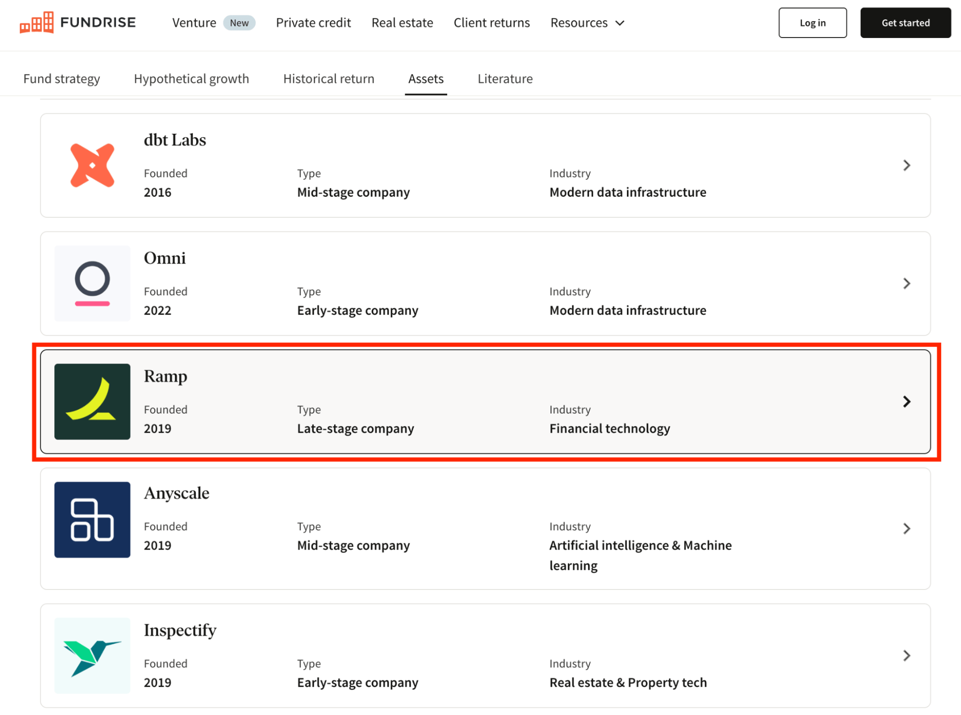Click the Fundrise logo

(x=77, y=23)
